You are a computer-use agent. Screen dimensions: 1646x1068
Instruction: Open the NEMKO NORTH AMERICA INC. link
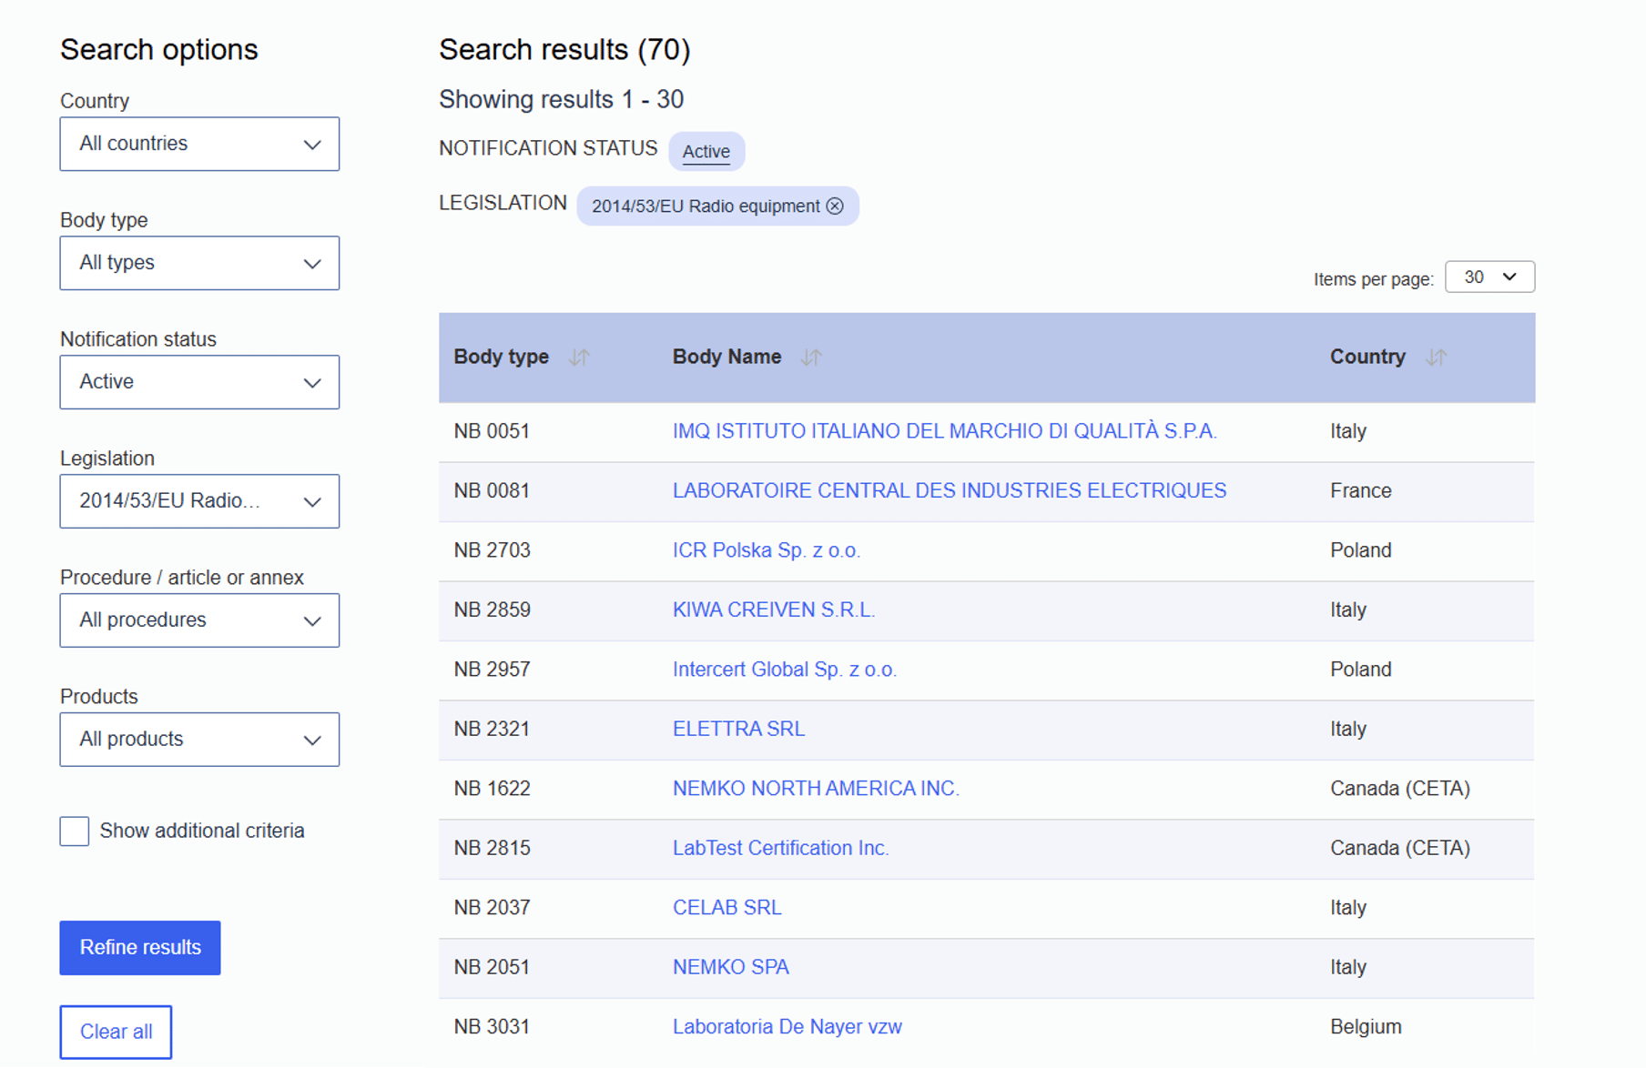[x=816, y=789]
